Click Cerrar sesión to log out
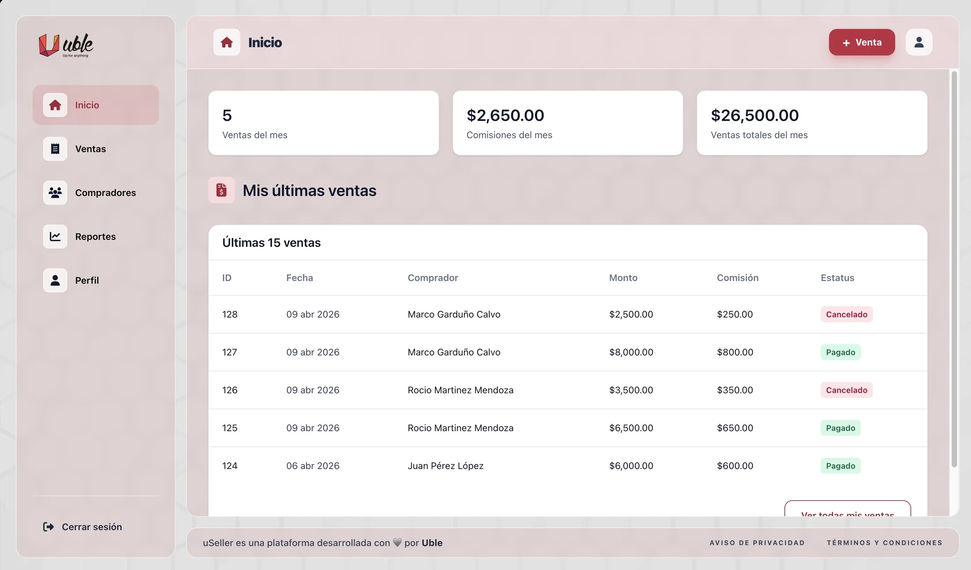Viewport: 971px width, 570px height. coord(83,527)
